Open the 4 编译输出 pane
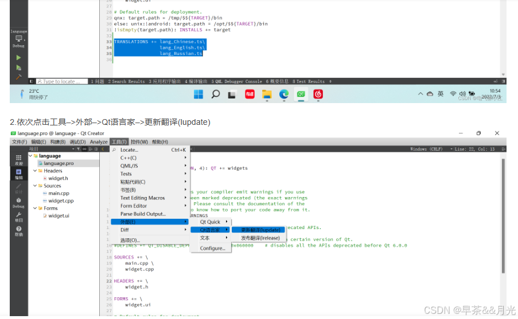Viewport: 518px width, 319px height. [x=196, y=81]
